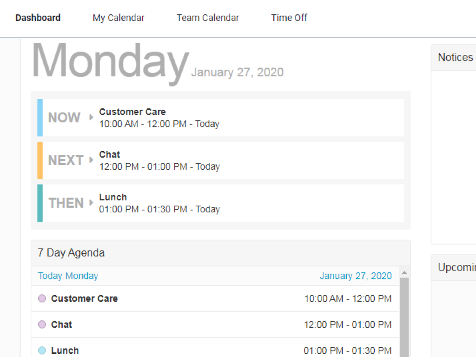476x357 pixels.
Task: Go to the Time Off tab
Action: [289, 18]
